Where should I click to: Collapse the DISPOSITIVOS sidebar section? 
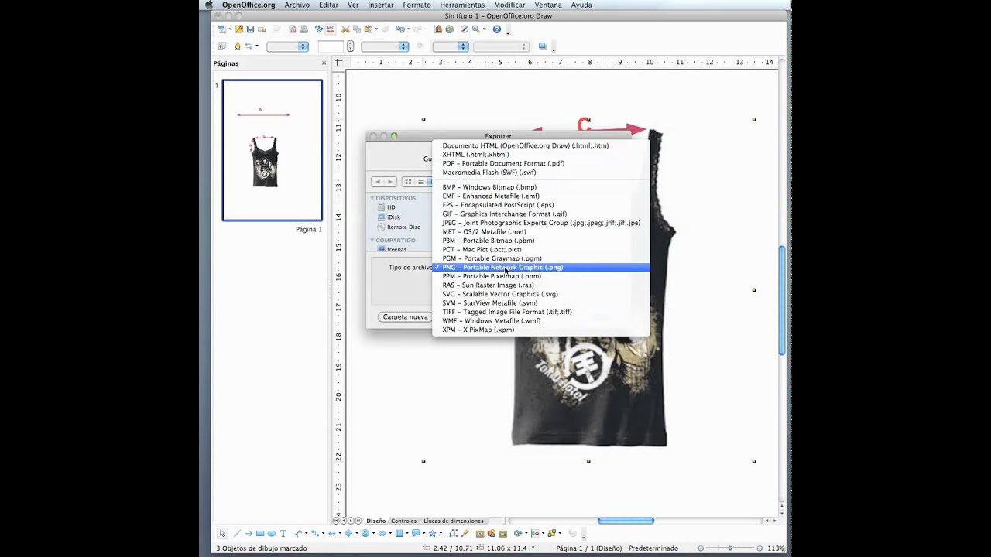coord(372,198)
